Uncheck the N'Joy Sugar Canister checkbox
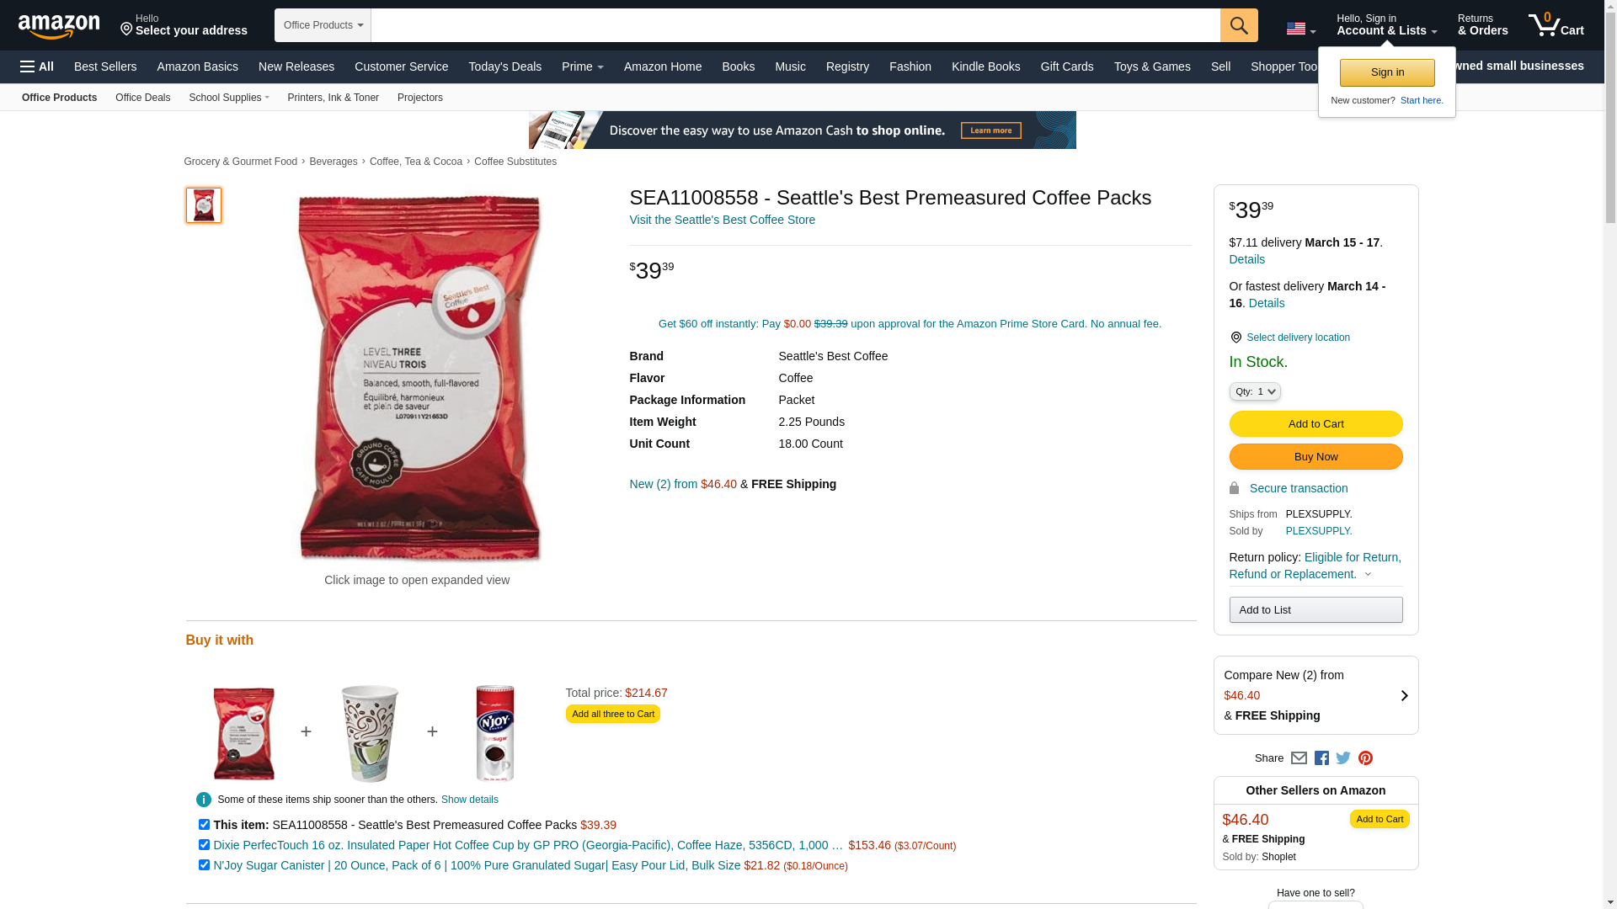 (x=204, y=865)
